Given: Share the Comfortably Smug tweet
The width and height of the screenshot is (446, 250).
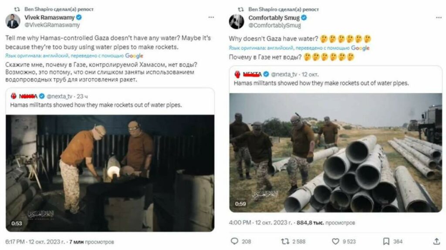Looking at the screenshot, I should click(436, 241).
